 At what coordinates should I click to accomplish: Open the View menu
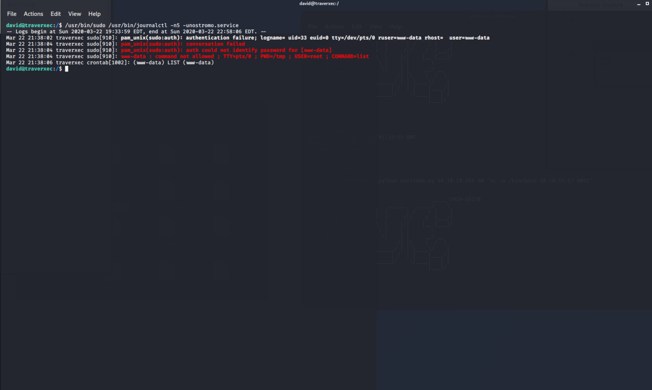75,14
